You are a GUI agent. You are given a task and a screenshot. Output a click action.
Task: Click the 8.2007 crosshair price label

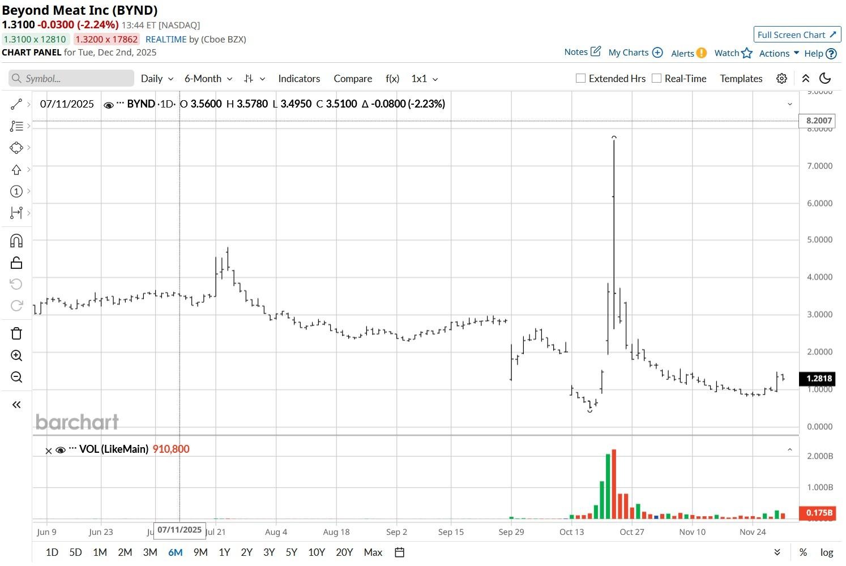[x=817, y=121]
